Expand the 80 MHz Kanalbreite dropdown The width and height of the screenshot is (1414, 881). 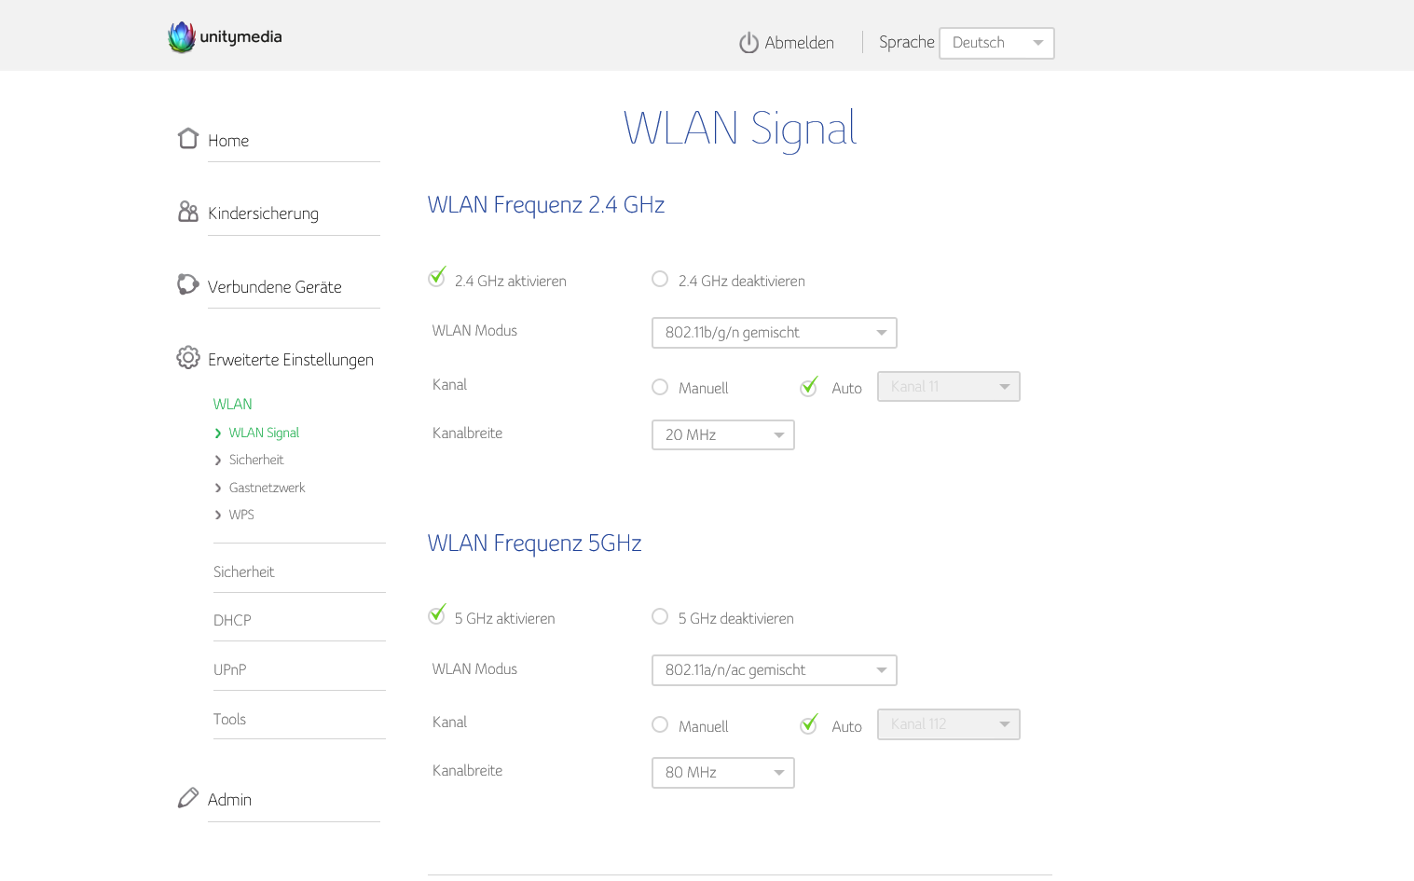(x=722, y=773)
